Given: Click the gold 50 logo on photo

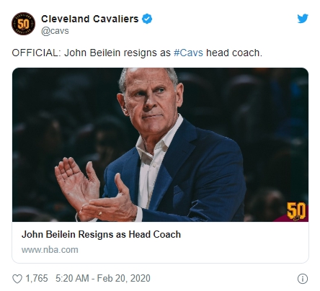Looking at the screenshot, I should click(x=296, y=211).
